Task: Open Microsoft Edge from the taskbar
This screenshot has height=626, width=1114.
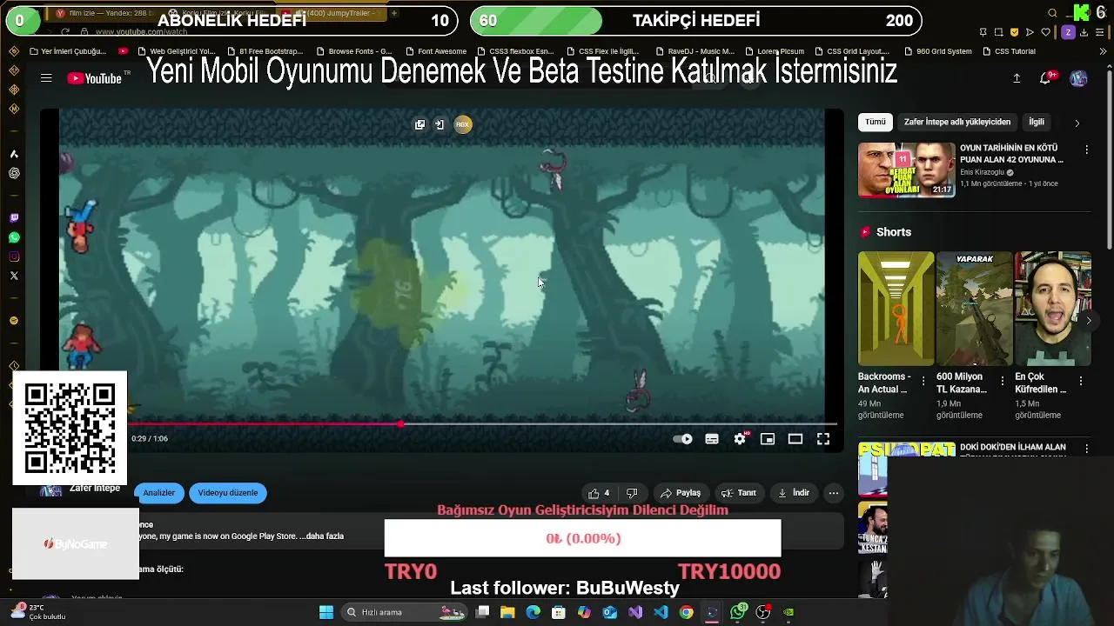Action: pos(534,612)
